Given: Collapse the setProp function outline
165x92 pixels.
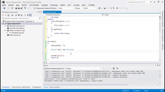Looking at the screenshot, I should 47,21.
